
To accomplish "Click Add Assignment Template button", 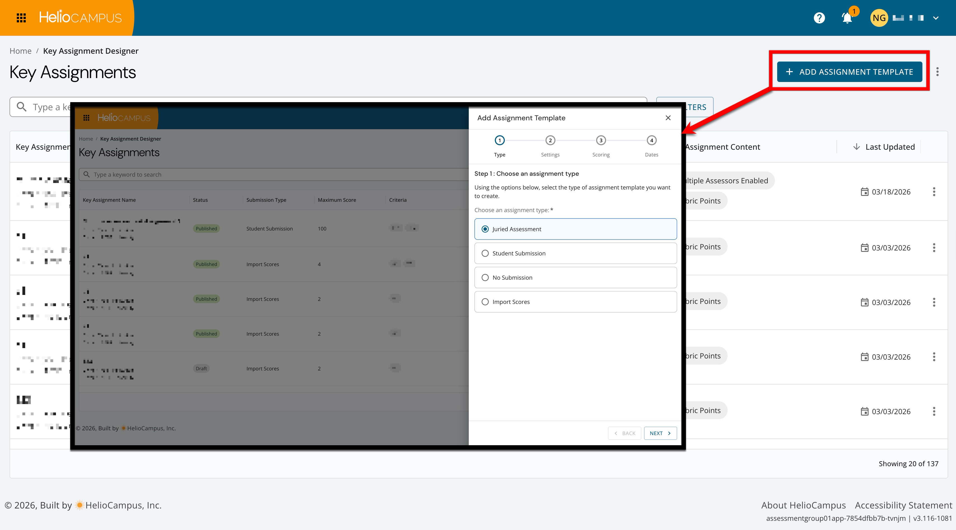I will point(849,72).
